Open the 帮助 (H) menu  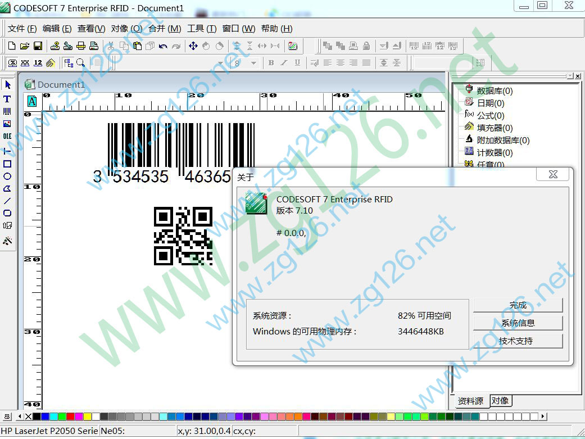[276, 29]
